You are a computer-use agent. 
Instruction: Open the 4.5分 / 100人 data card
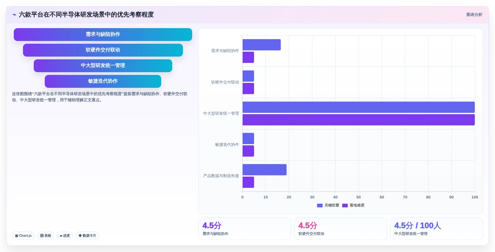436,229
